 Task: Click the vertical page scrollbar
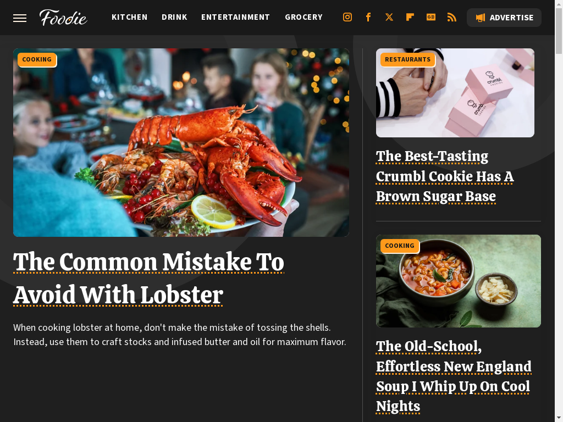click(x=559, y=211)
